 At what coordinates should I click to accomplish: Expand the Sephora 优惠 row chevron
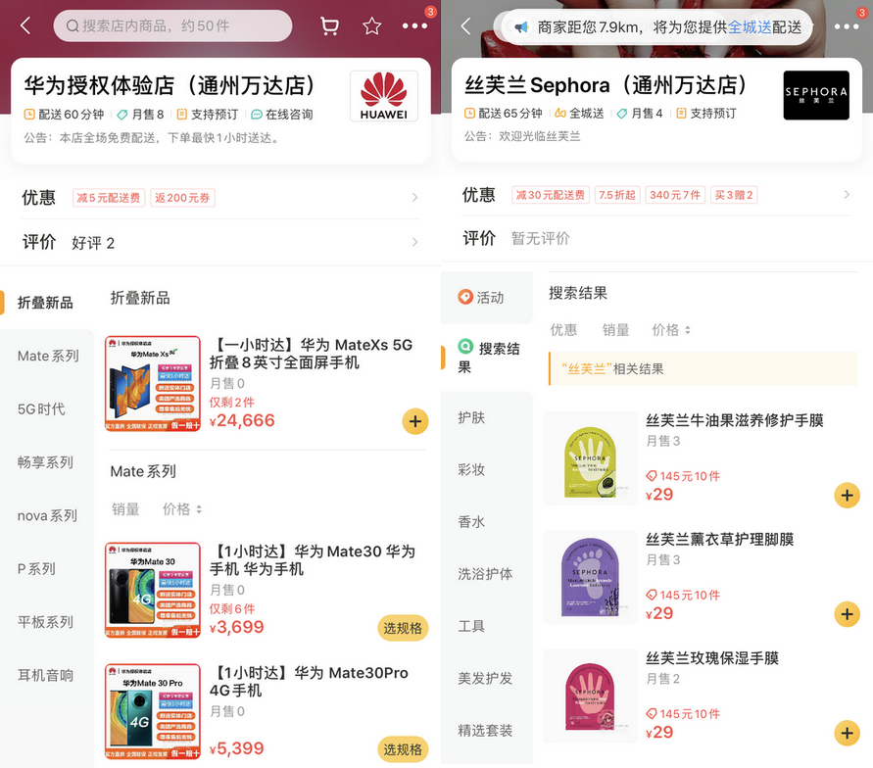[x=847, y=194]
